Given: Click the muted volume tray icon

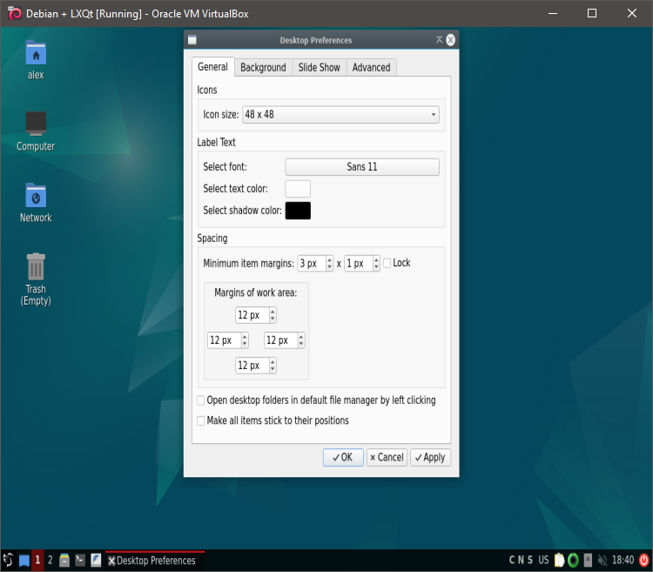Looking at the screenshot, I should tap(603, 560).
